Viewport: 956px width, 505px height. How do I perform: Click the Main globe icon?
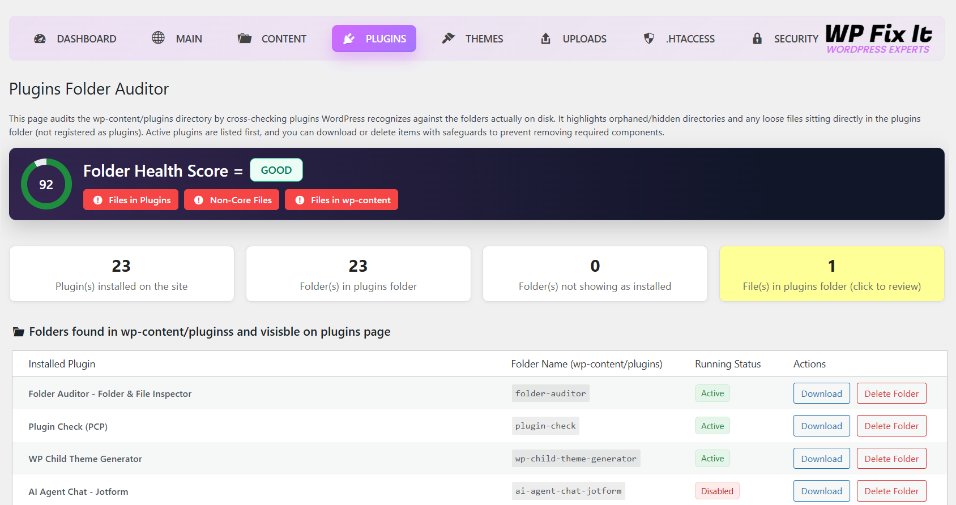(x=158, y=37)
